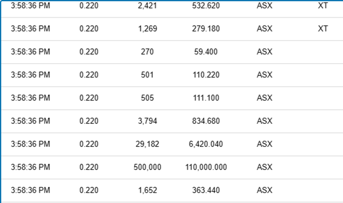Select the XT condition in the 1,269 trade row
Screen dimensions: 343x203
pyautogui.click(x=323, y=29)
